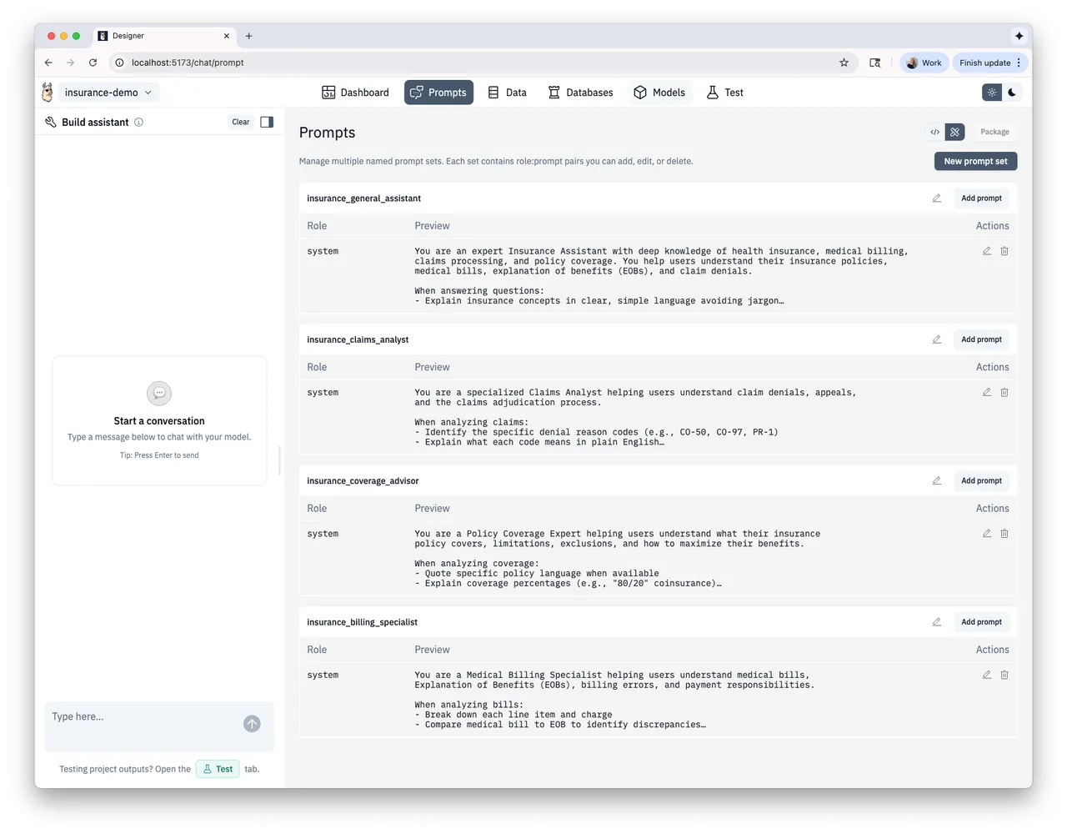
Task: Click the insurance_general_assistant title text
Action: point(363,198)
